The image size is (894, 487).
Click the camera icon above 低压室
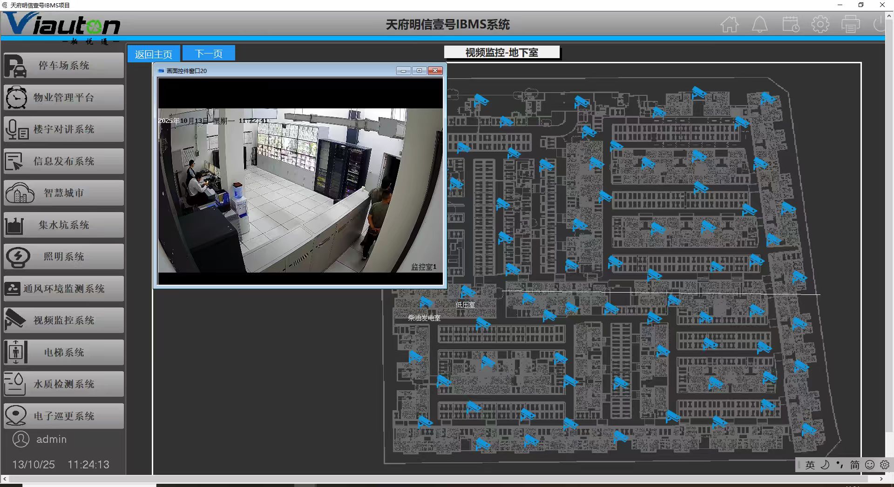click(x=467, y=292)
